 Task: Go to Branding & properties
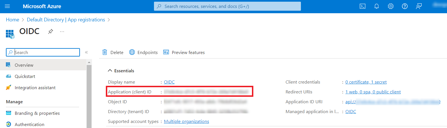37,113
